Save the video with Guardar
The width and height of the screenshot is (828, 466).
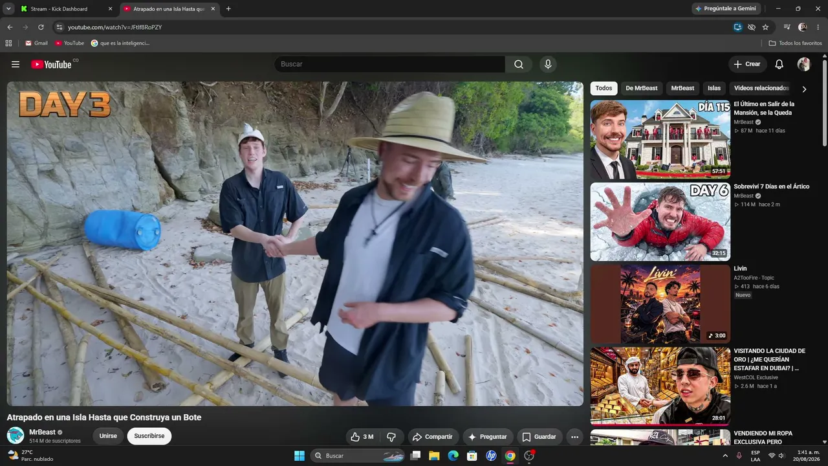(x=539, y=437)
